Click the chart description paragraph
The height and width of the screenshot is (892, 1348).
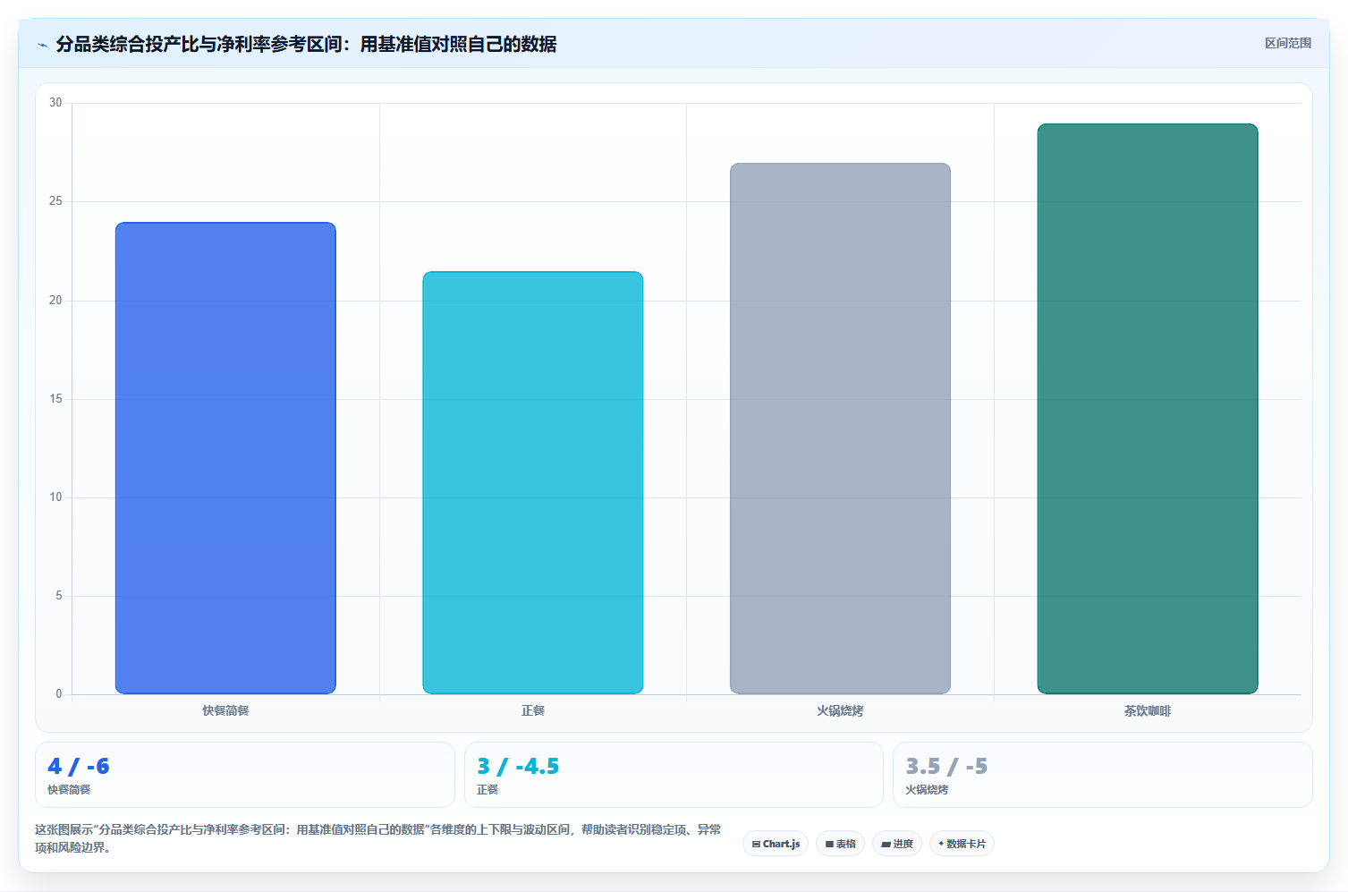(x=378, y=838)
